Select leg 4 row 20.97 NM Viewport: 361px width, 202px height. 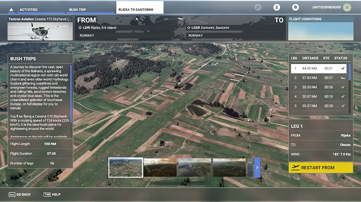tap(319, 96)
